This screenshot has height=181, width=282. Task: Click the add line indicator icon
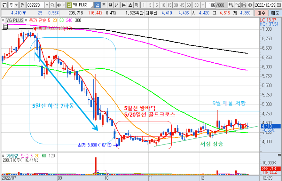point(237,5)
